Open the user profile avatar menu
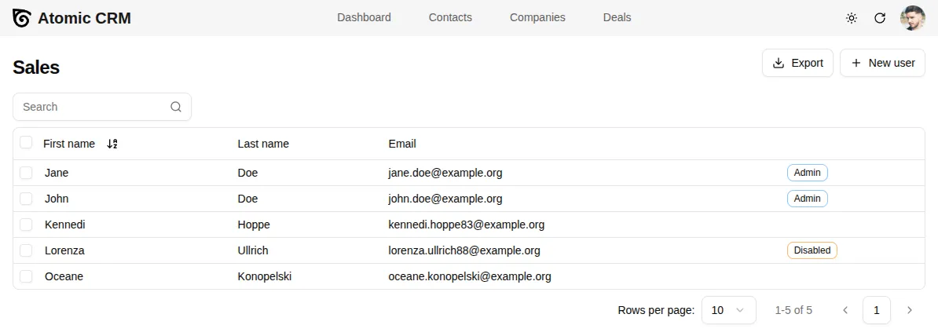 tap(912, 18)
